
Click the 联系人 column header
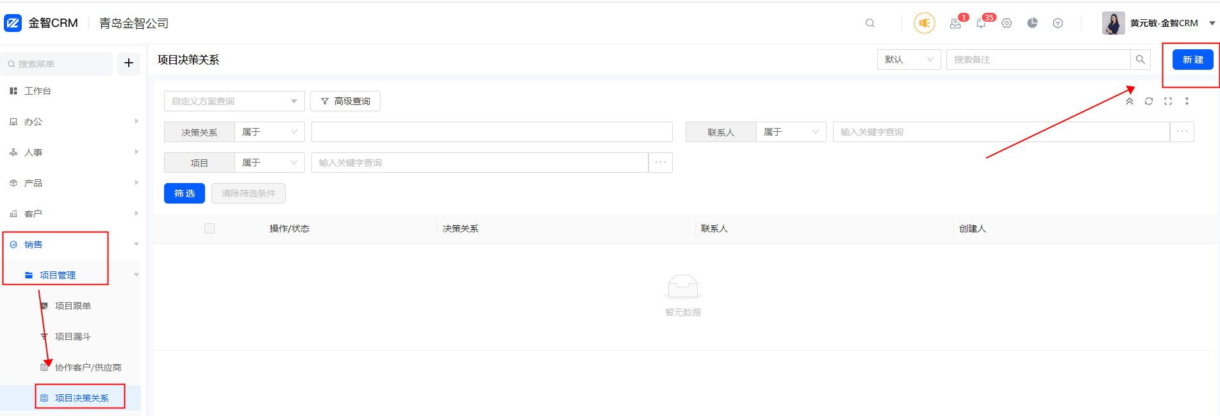(714, 228)
